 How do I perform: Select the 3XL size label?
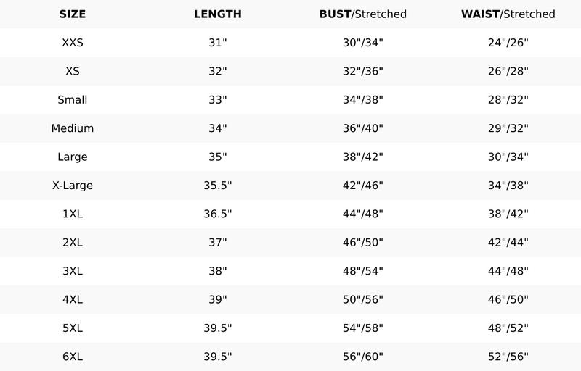pos(73,271)
